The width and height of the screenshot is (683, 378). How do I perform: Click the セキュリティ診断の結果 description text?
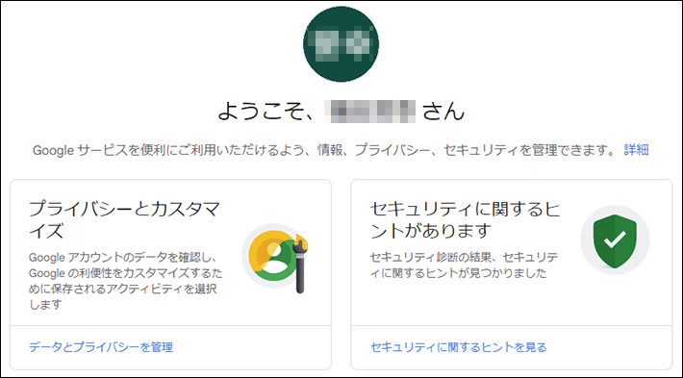tap(464, 265)
